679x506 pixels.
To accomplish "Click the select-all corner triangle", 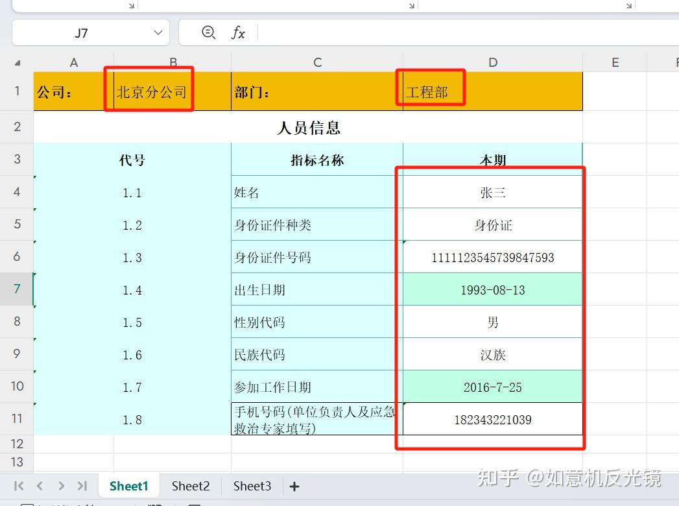I will (18, 64).
